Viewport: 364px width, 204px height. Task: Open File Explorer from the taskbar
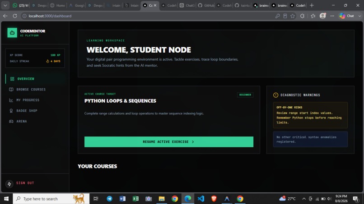(x=162, y=199)
